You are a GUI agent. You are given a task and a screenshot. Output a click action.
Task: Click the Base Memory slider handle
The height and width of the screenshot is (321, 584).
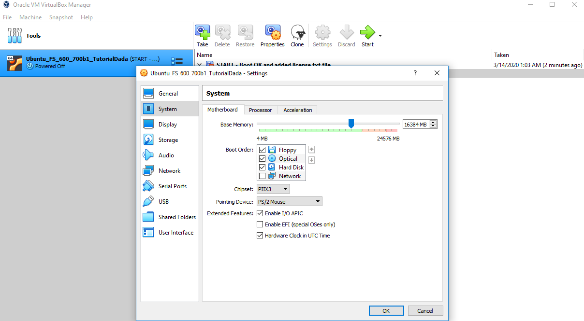351,124
